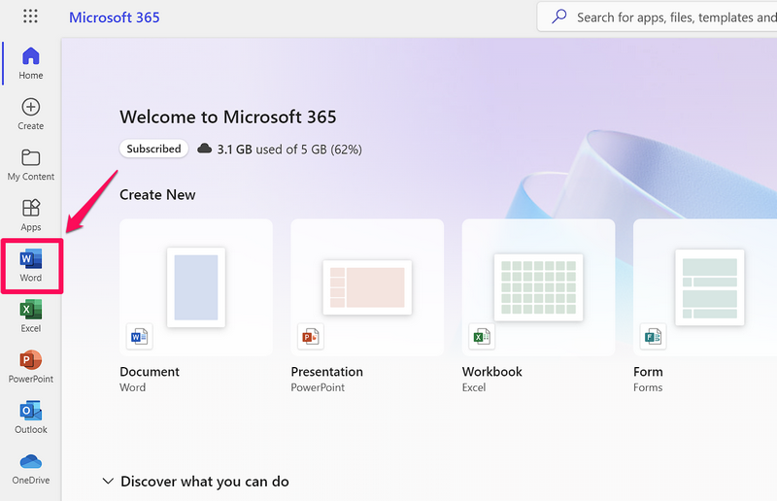Open OneDrive from the sidebar

pos(31,467)
